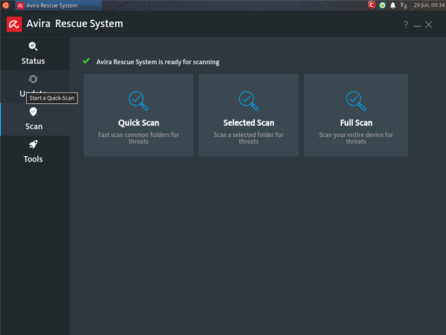
Task: Click the Selected Scan magnifier icon
Action: point(249,101)
